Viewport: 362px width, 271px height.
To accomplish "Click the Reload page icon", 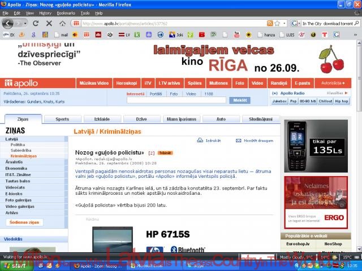I will (x=35, y=24).
